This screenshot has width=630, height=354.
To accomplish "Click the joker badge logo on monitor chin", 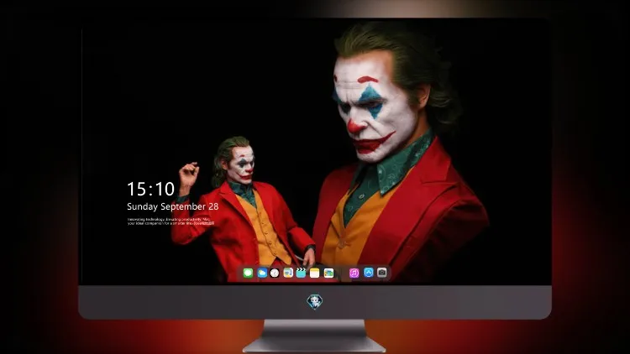I will coord(315,301).
